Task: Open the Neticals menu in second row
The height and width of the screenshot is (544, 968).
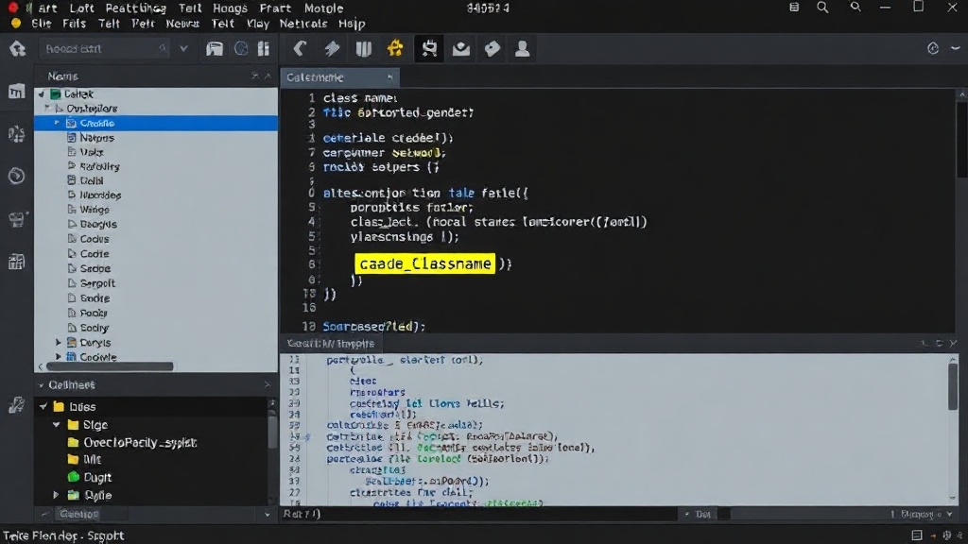Action: [x=303, y=24]
